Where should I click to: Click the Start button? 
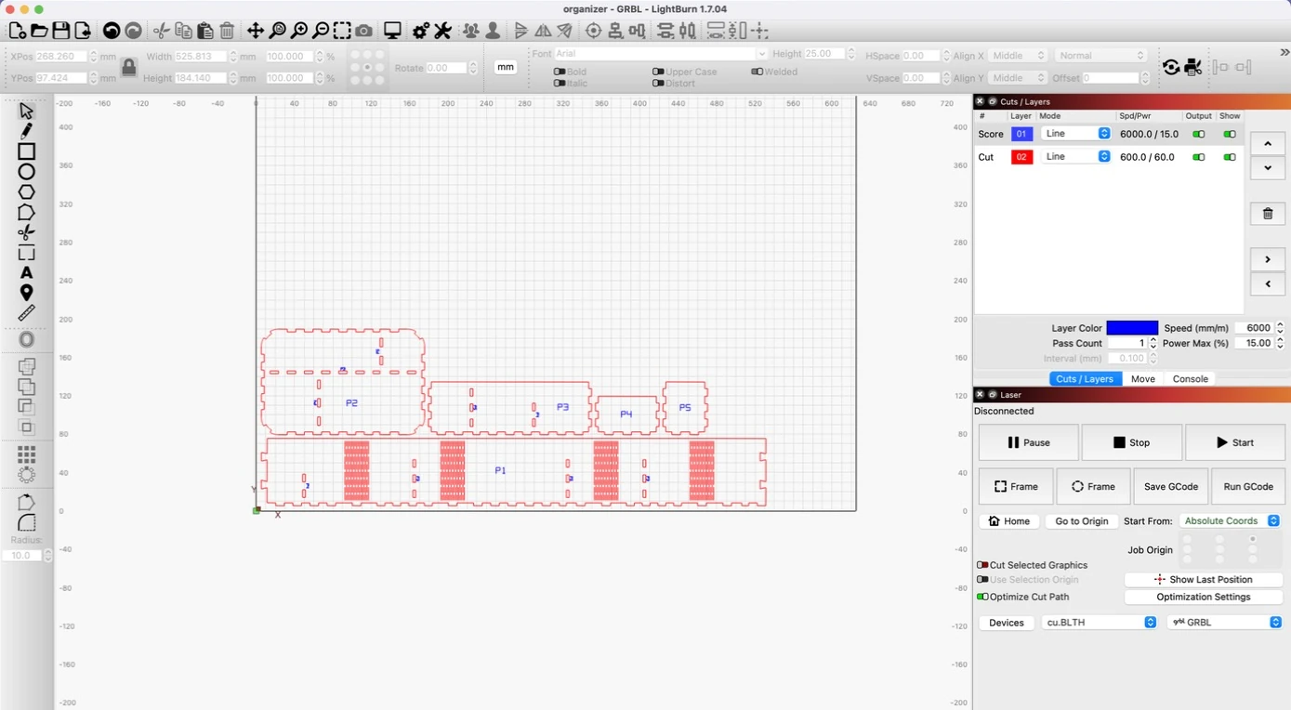pos(1235,442)
